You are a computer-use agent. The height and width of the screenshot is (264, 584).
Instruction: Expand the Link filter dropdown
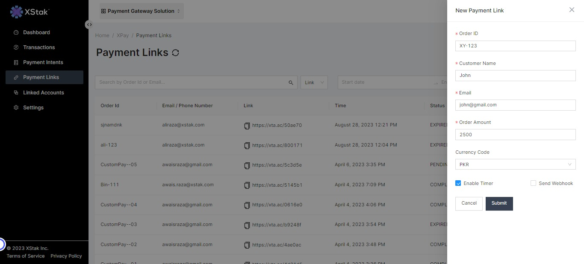point(314,82)
